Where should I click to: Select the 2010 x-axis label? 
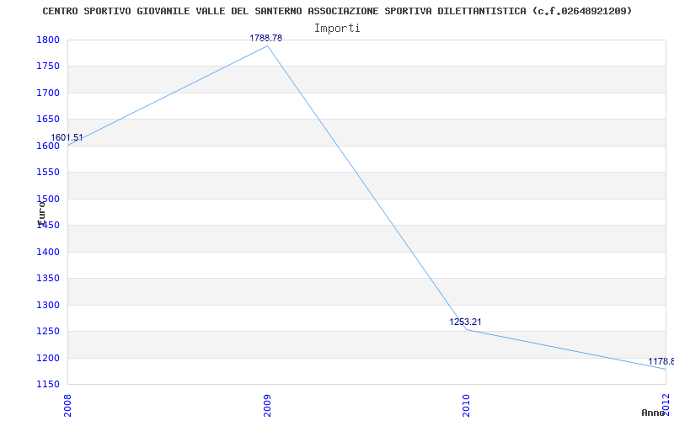click(467, 405)
